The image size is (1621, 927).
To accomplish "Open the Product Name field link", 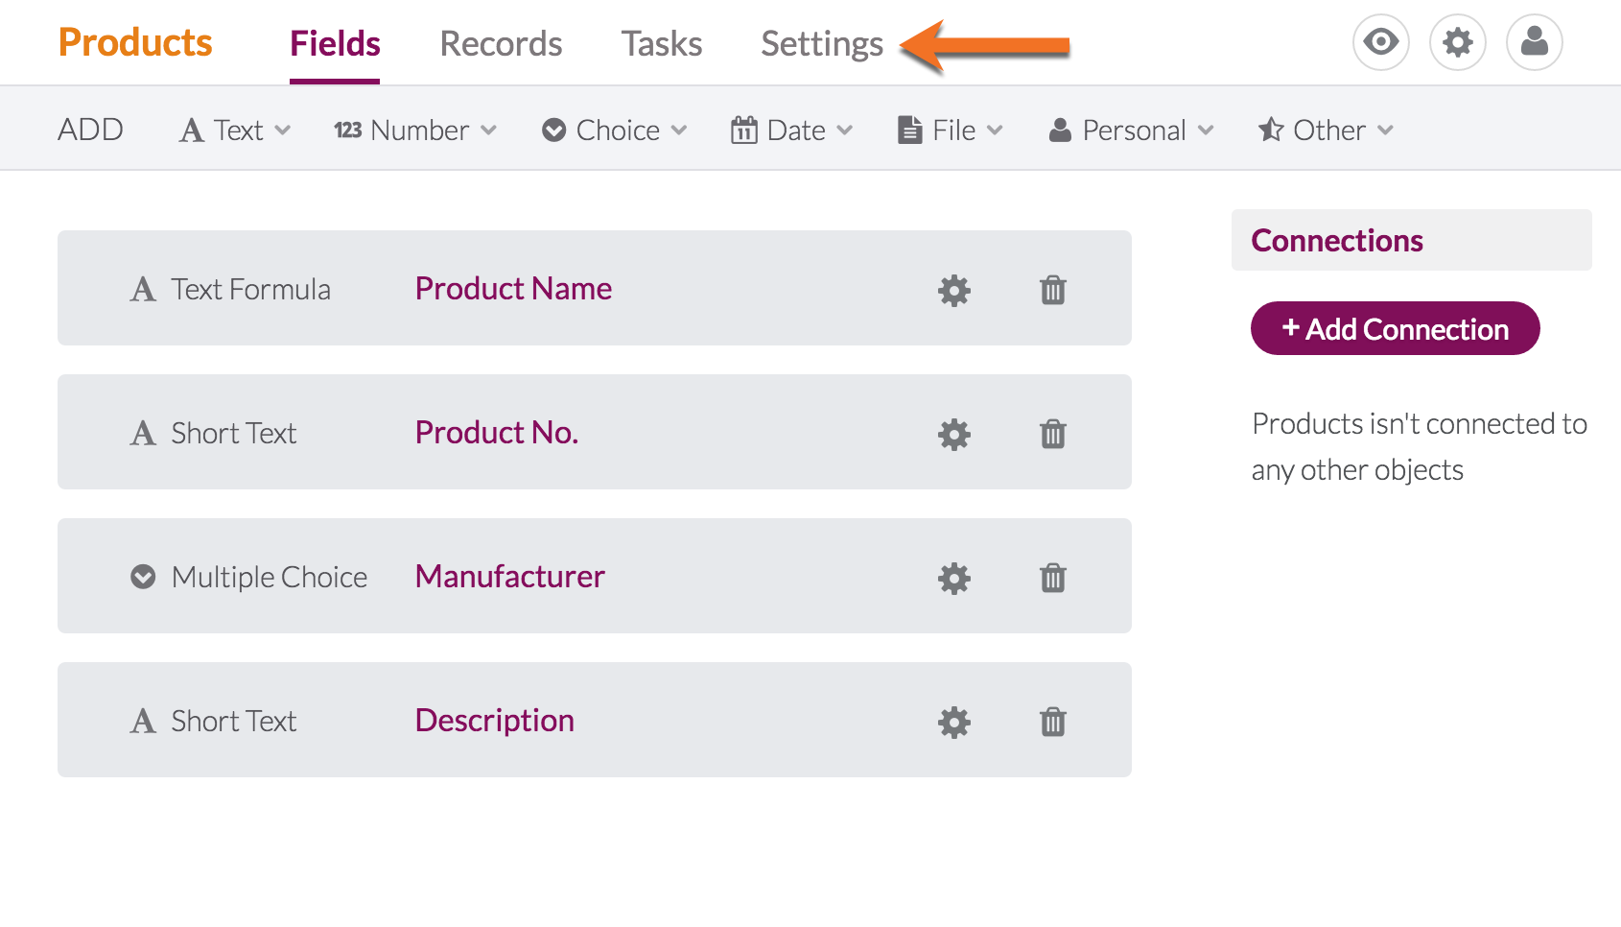I will coord(513,288).
